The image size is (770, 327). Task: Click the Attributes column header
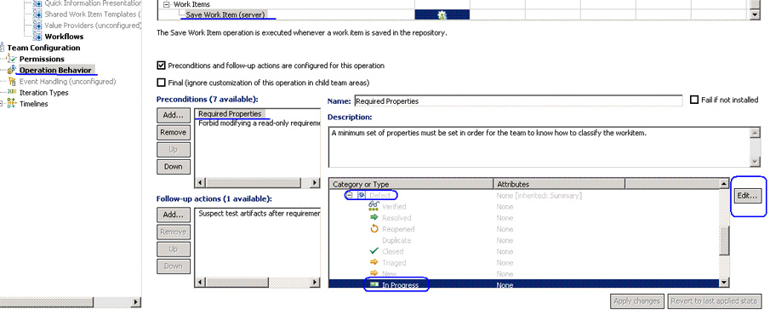tap(559, 184)
